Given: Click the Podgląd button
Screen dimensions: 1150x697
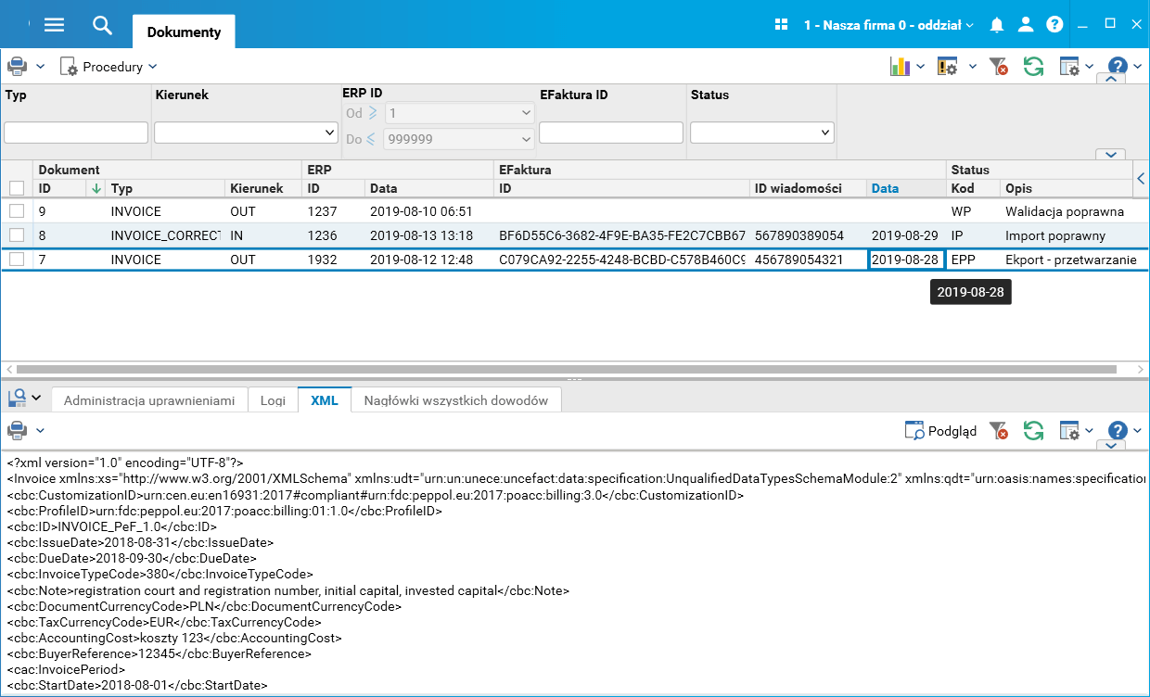Looking at the screenshot, I should point(940,431).
